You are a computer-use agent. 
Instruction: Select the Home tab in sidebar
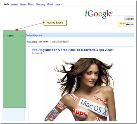[x=10, y=36]
